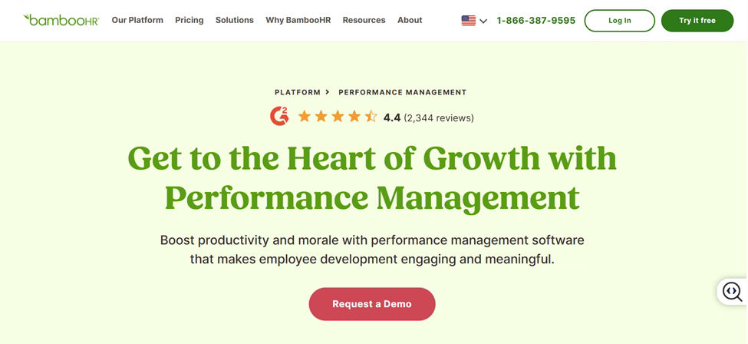Click the Try it free button

pos(697,21)
